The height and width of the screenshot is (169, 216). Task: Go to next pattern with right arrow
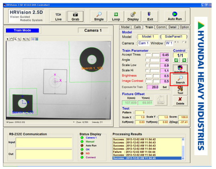coord(184,60)
